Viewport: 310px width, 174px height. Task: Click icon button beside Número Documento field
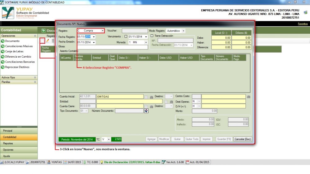pyautogui.click(x=146, y=111)
